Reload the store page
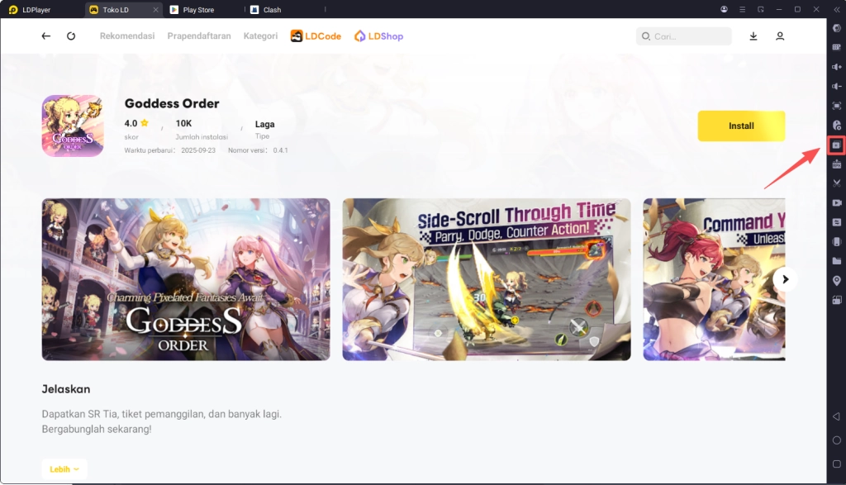846x485 pixels. (71, 36)
